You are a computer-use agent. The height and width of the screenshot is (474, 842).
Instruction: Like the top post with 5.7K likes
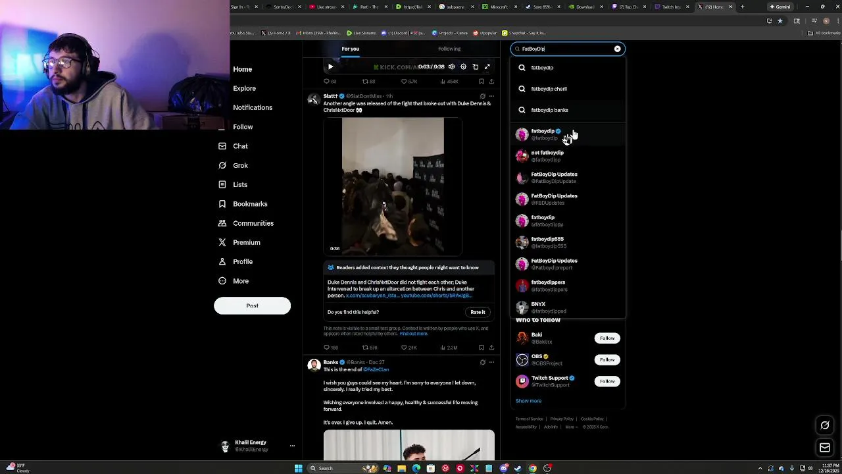pos(410,82)
